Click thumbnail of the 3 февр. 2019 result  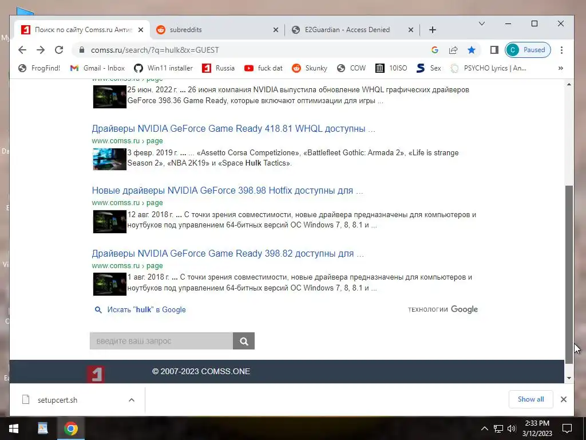pyautogui.click(x=110, y=159)
